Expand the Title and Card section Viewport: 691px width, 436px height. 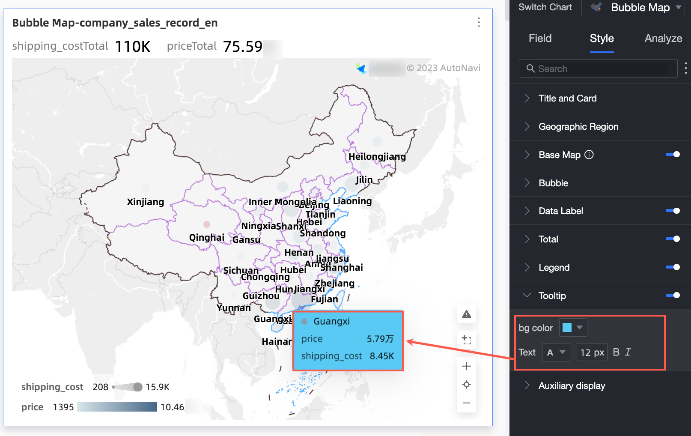pos(527,98)
